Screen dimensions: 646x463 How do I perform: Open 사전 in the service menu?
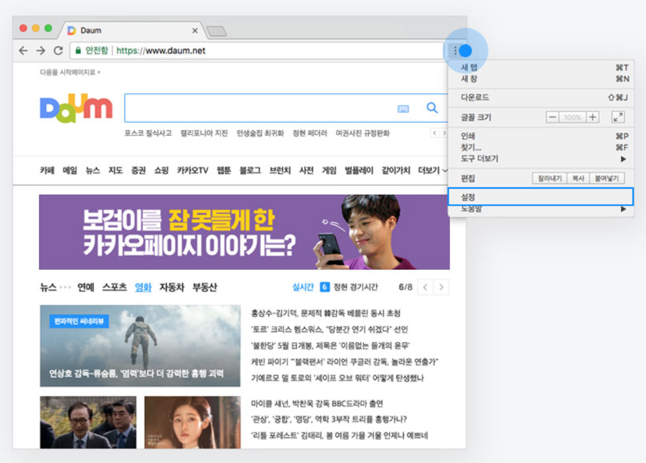[306, 170]
